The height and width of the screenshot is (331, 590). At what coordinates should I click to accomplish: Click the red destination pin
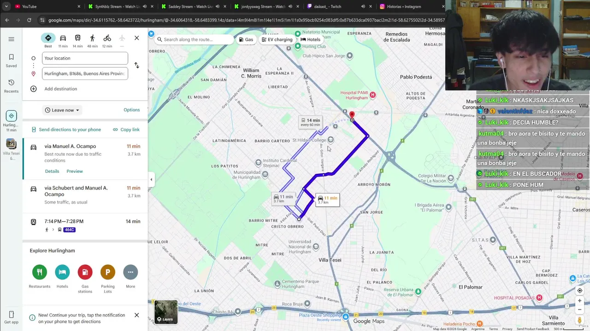[352, 115]
